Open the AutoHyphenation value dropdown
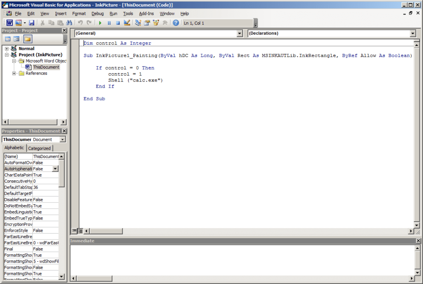 point(55,169)
